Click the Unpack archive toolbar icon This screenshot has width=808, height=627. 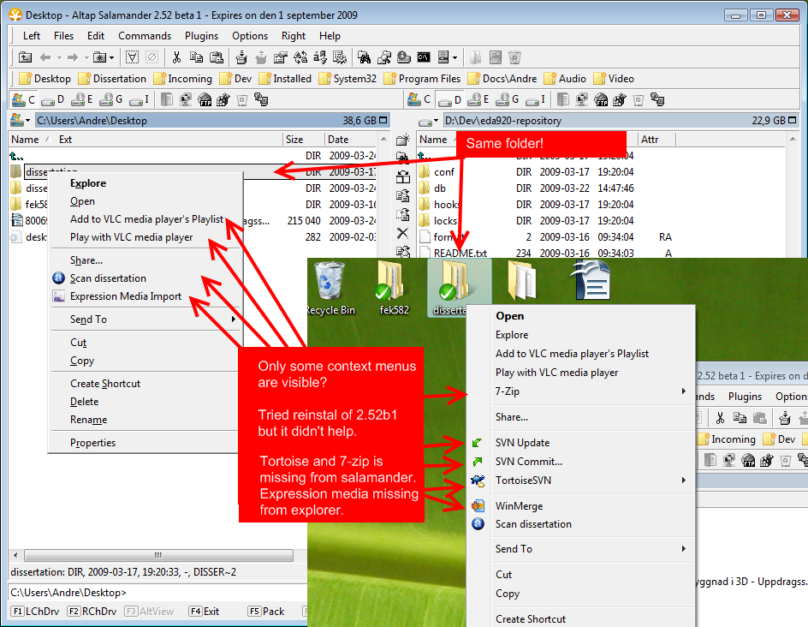[x=261, y=57]
